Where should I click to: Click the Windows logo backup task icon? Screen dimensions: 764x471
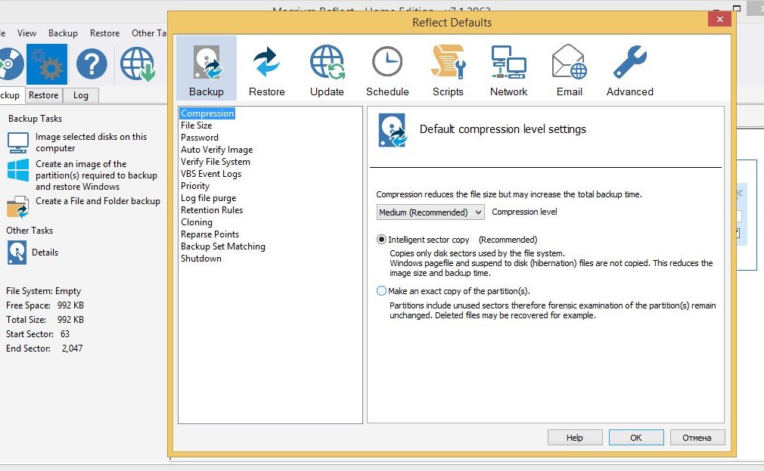click(x=18, y=170)
